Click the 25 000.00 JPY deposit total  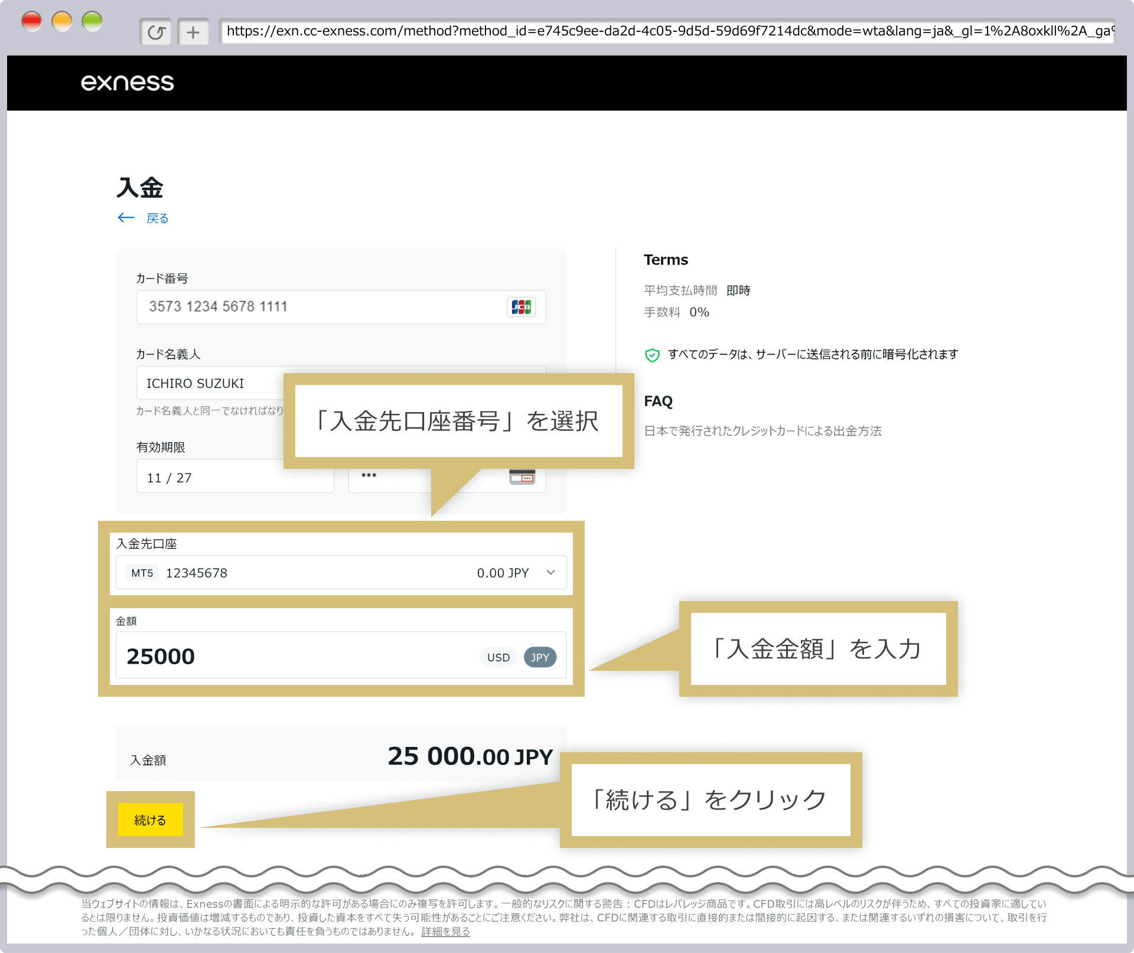tap(470, 756)
